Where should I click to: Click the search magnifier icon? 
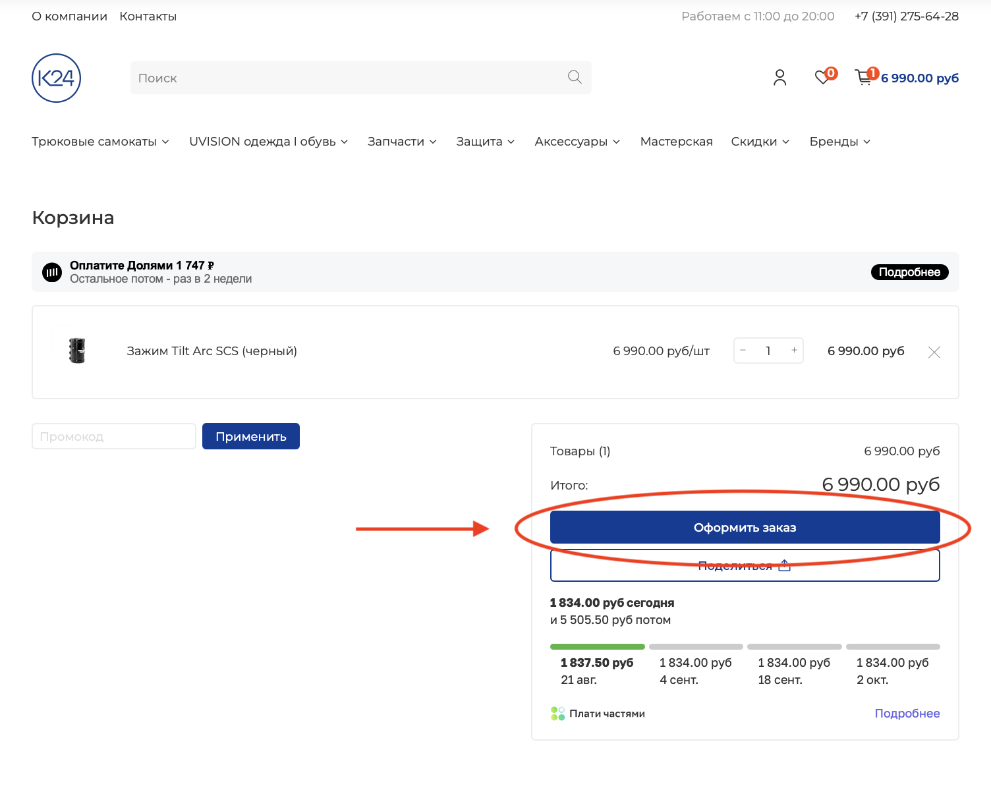(x=575, y=77)
